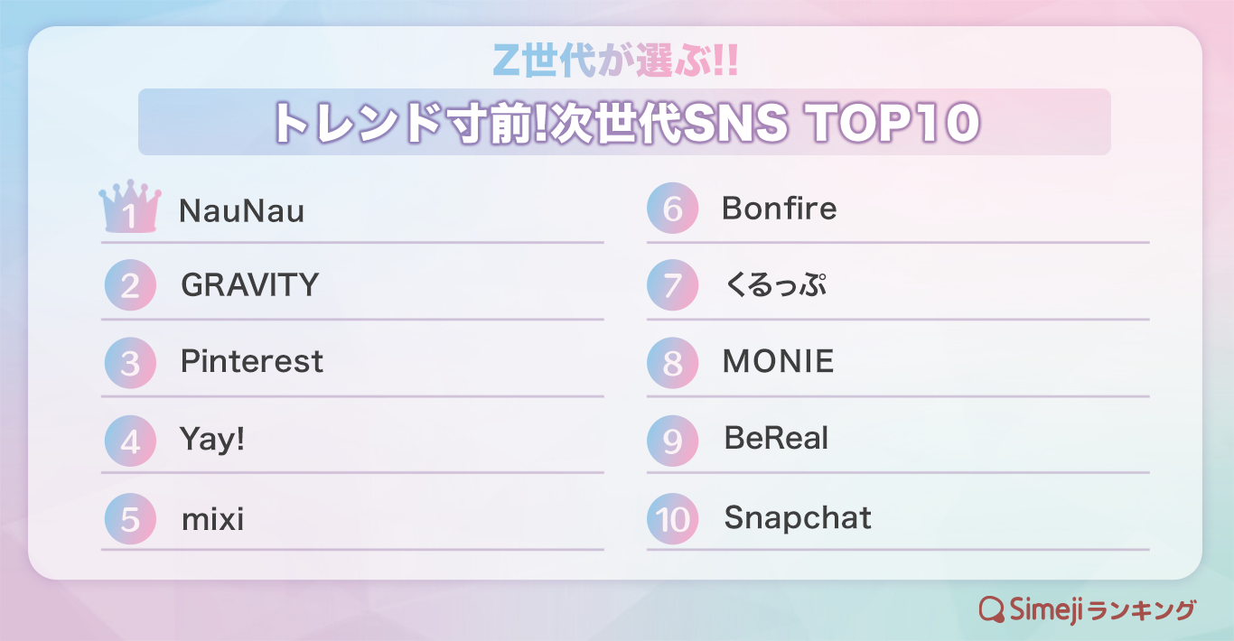This screenshot has width=1234, height=641.
Task: Click the トレンド寸前!次世代SNS TOP10 title banner
Action: coord(624,122)
